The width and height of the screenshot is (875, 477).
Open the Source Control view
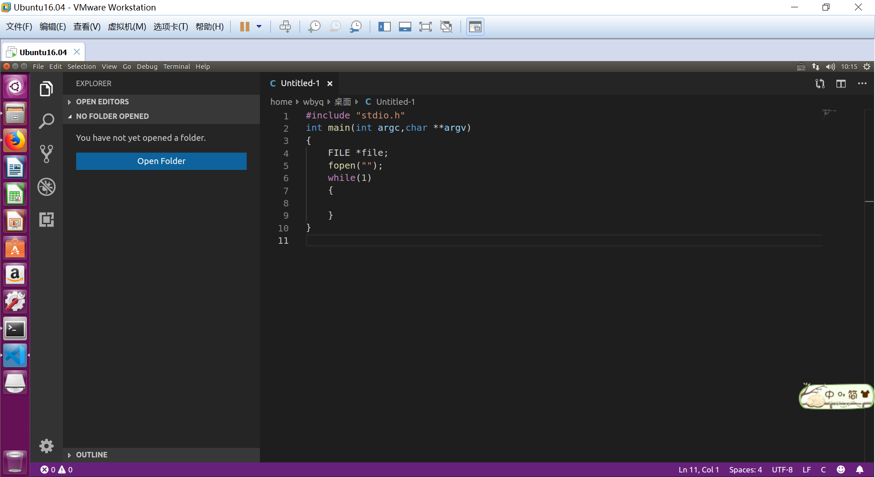[x=47, y=154]
